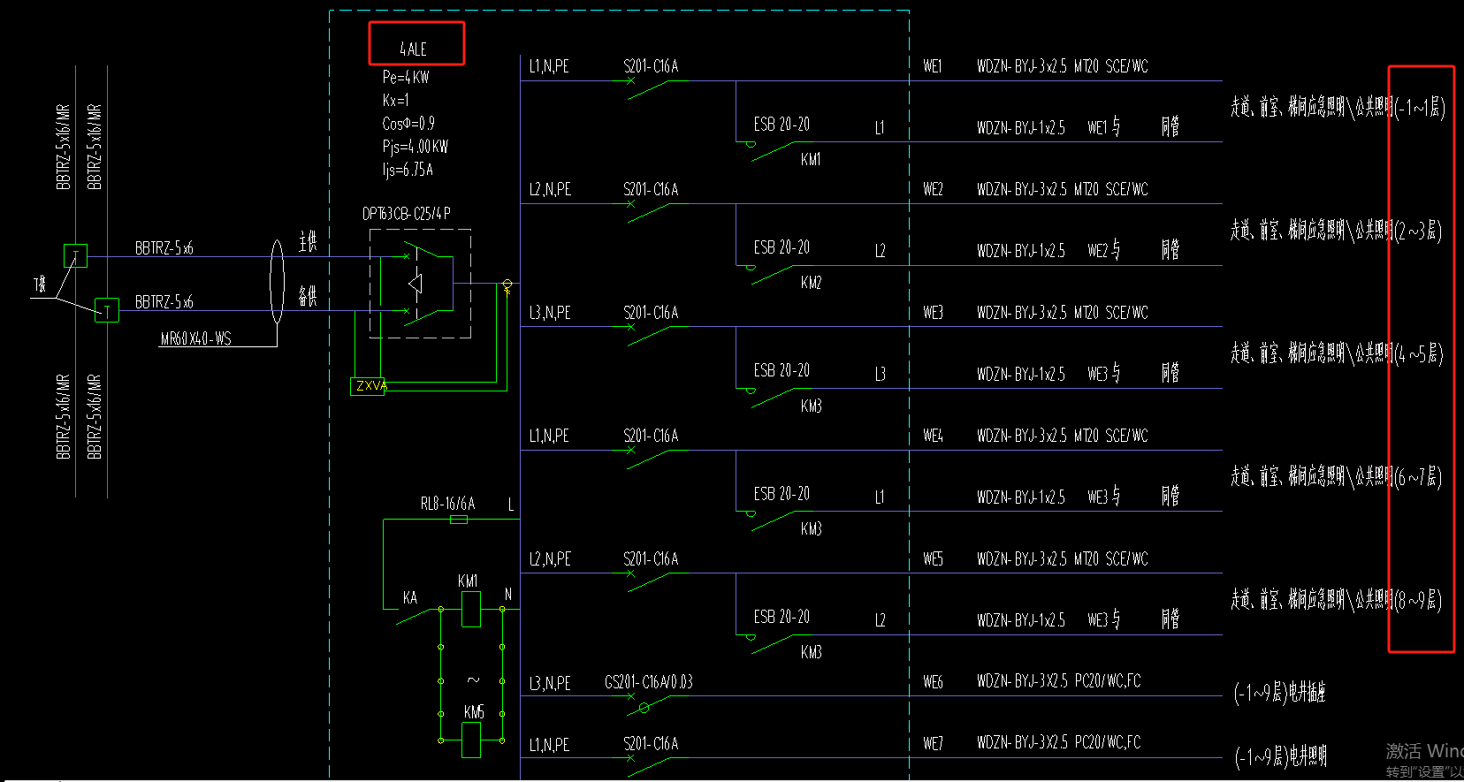Select the Pjs=4.00KW calculated load text

(416, 147)
